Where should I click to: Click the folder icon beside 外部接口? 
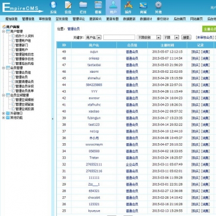tap(8, 113)
